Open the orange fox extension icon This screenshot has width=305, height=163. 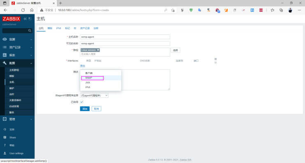226,10
